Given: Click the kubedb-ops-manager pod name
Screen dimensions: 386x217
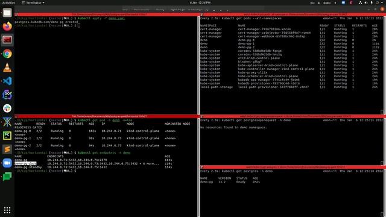Looking at the screenshot, I should [269, 80].
